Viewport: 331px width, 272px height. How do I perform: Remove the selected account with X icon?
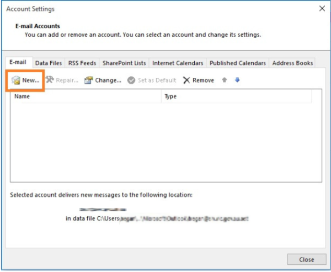tap(186, 81)
